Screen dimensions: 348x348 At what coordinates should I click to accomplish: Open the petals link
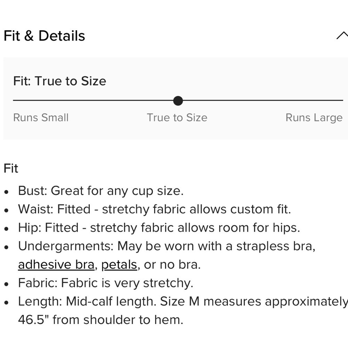tap(119, 264)
